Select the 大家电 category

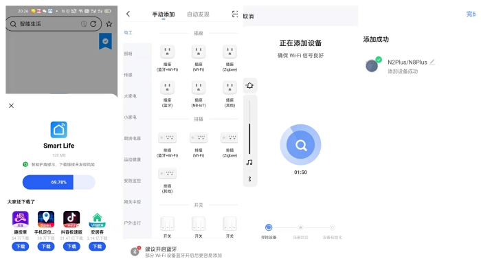130,96
